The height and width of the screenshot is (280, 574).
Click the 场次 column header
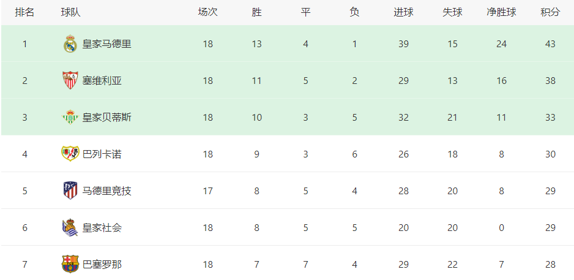[207, 12]
